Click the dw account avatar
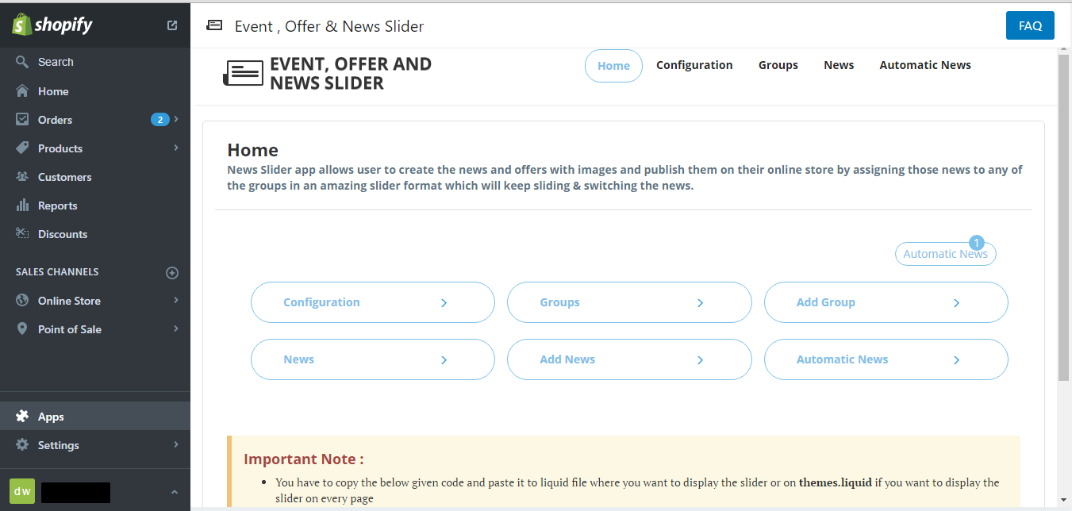Screen dimensions: 1072x511 click(22, 491)
